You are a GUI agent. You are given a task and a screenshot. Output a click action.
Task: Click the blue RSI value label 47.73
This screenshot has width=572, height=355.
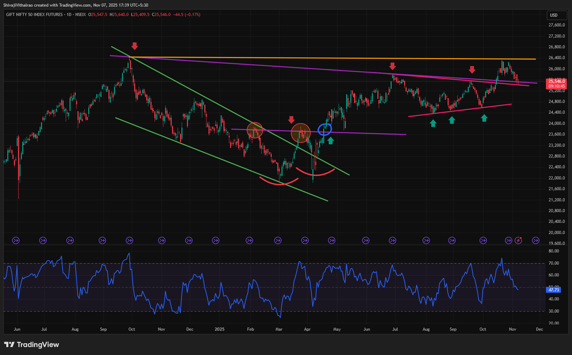point(553,290)
